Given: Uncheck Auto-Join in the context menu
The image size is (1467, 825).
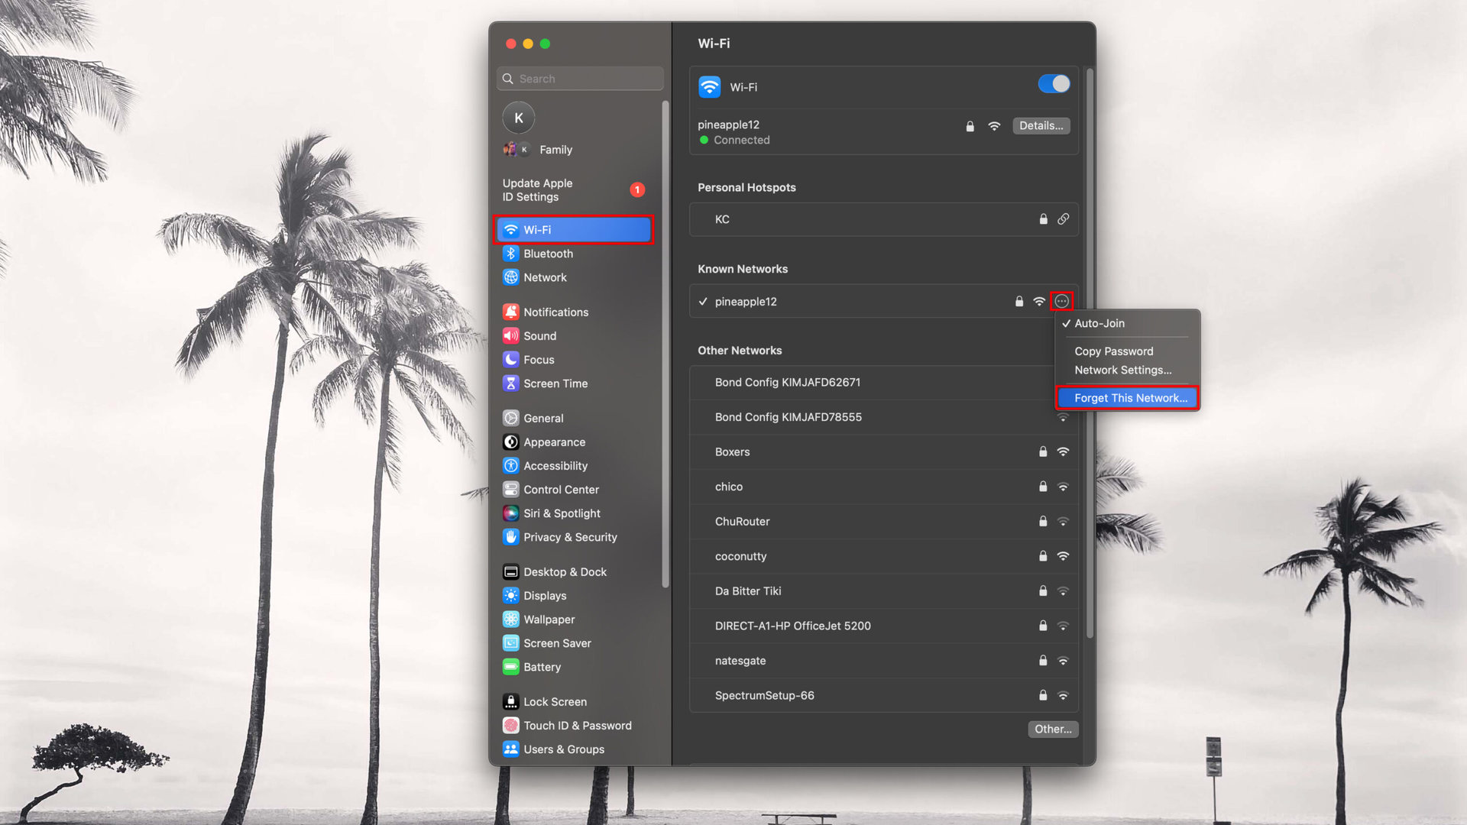Looking at the screenshot, I should pos(1099,323).
